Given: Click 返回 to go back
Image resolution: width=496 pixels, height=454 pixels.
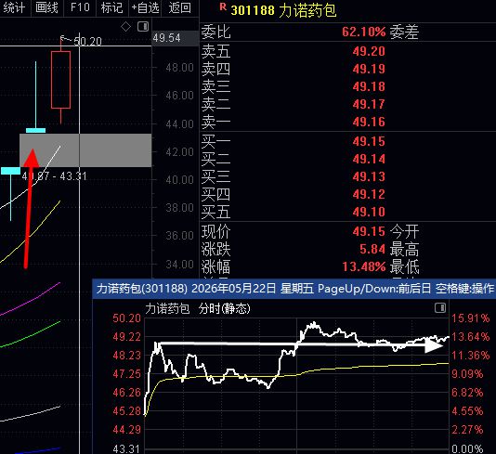Looking at the screenshot, I should click(179, 7).
